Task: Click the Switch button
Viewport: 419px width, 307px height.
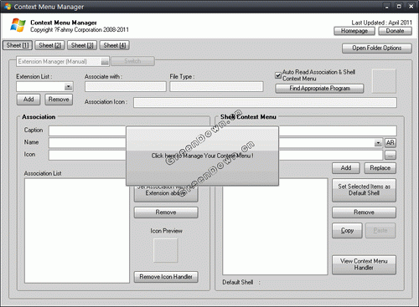Action: 132,61
